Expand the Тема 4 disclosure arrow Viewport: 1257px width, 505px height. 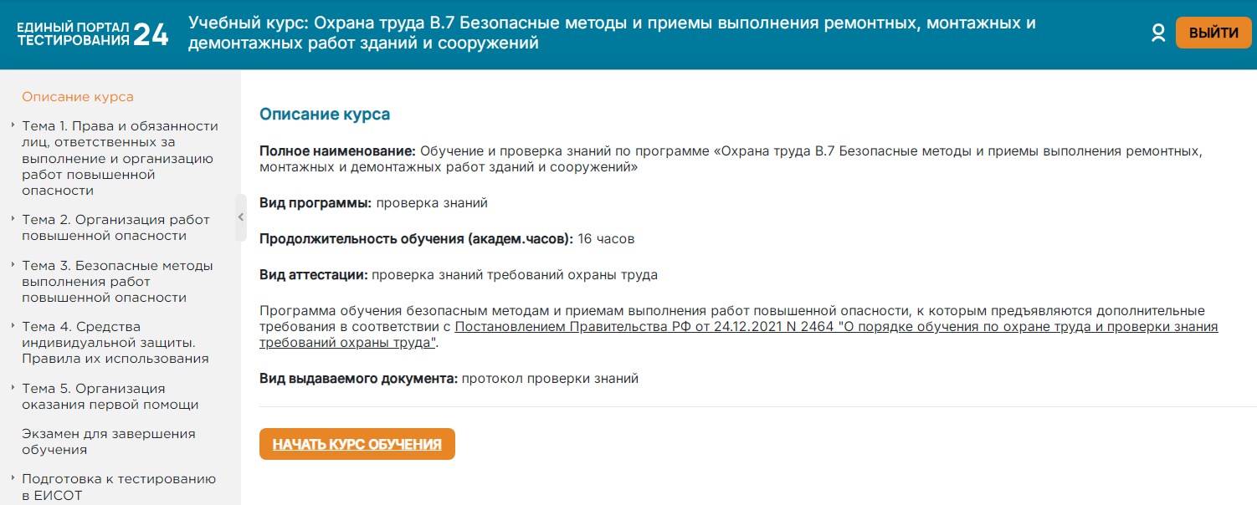click(13, 326)
